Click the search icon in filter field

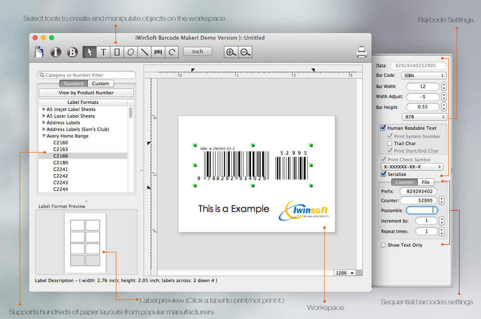point(42,75)
